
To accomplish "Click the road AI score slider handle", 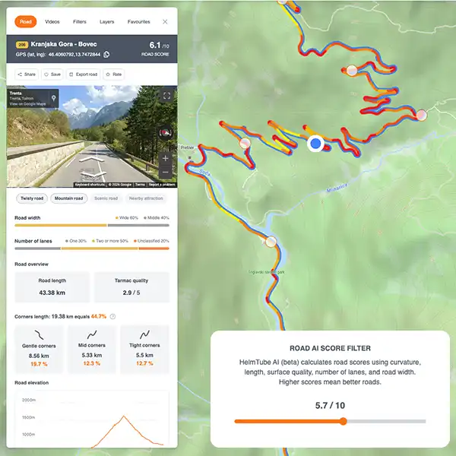I will point(344,421).
